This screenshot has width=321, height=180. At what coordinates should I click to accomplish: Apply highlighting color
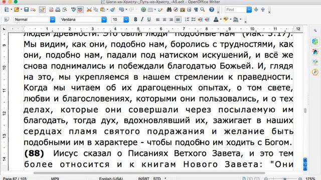pos(226,19)
